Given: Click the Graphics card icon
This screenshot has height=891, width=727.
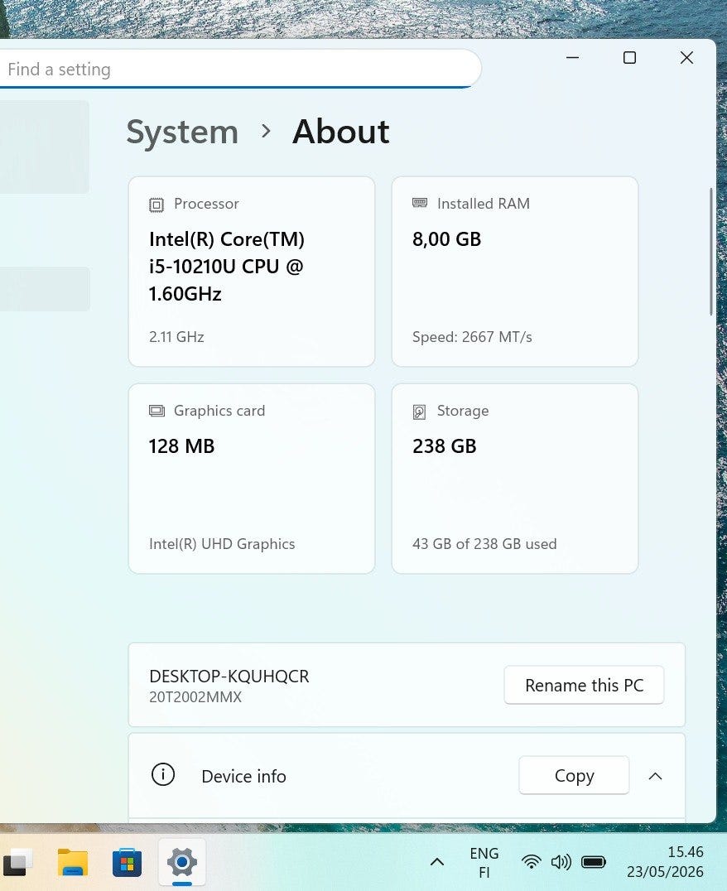Looking at the screenshot, I should [x=156, y=411].
